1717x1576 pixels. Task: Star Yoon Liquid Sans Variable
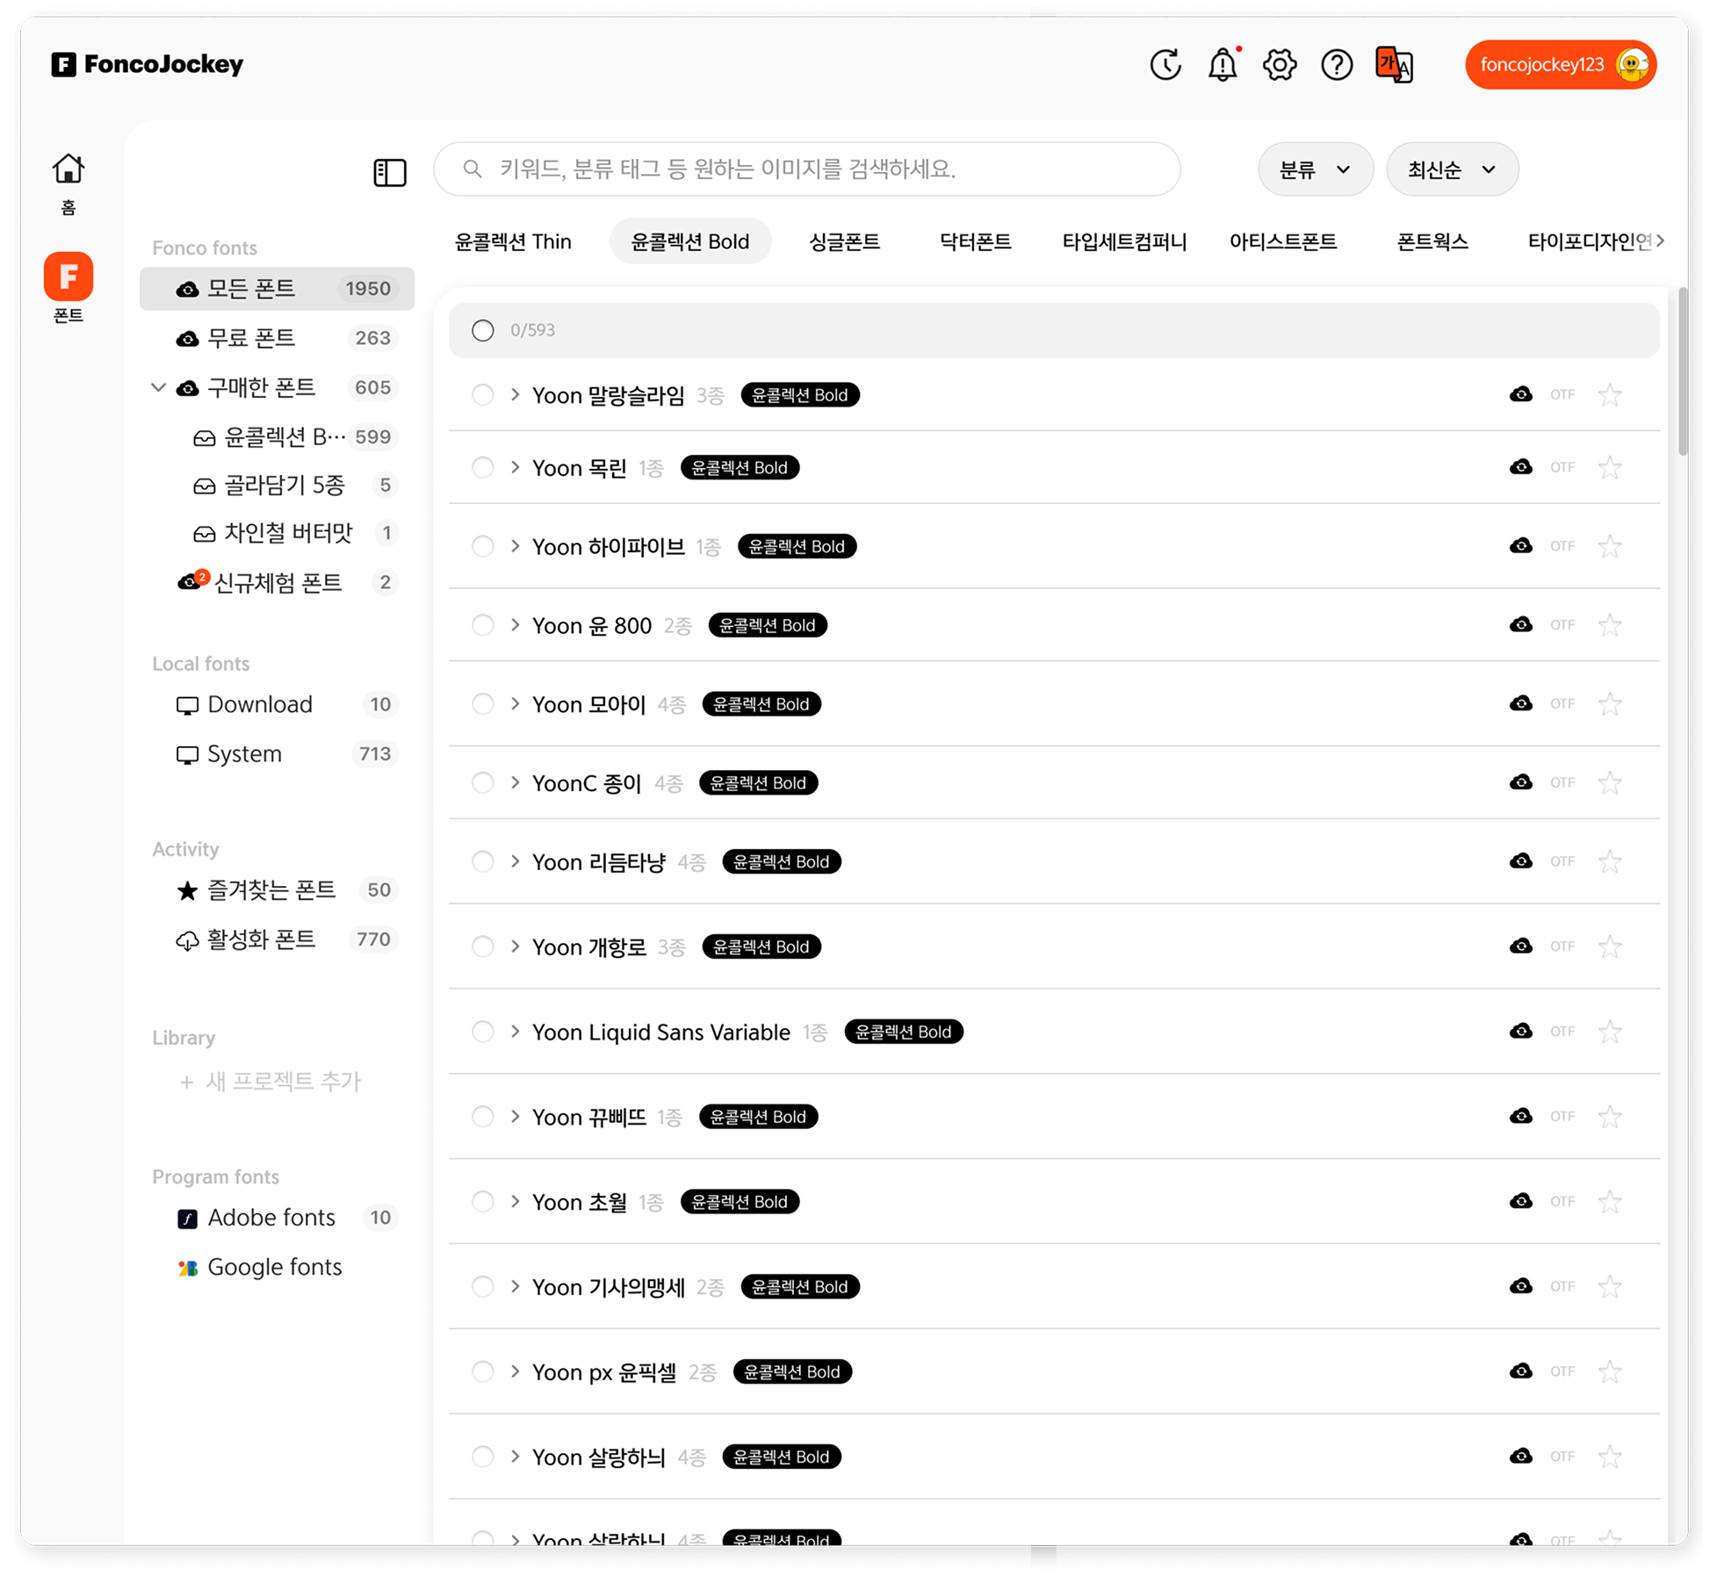point(1609,1032)
